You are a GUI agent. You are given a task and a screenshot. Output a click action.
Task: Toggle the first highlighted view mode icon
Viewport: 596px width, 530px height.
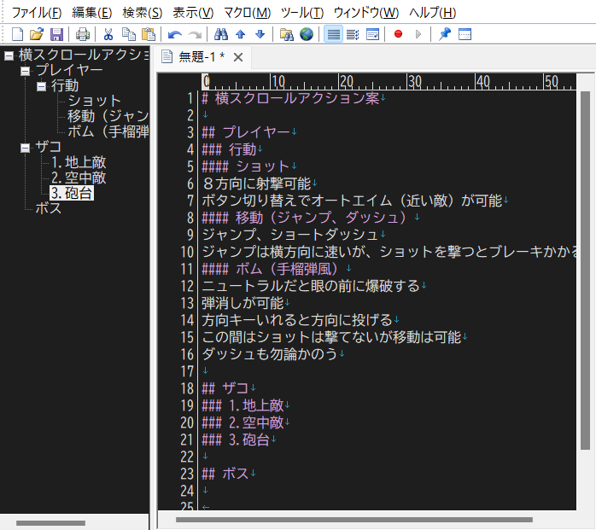pyautogui.click(x=333, y=34)
